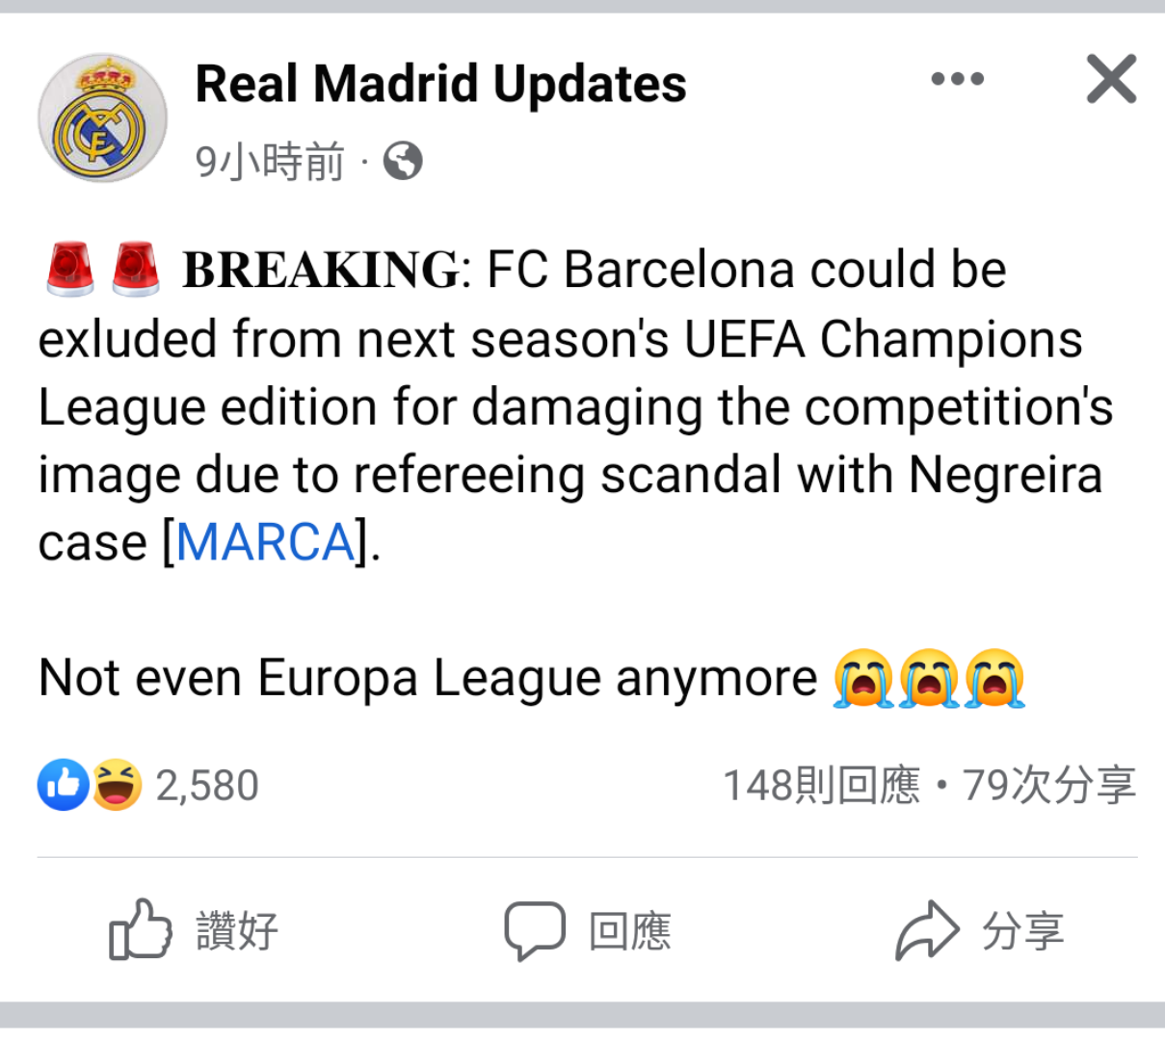Open the 79次分享 shares count
Viewport: 1165px width, 1040px height.
click(1049, 785)
